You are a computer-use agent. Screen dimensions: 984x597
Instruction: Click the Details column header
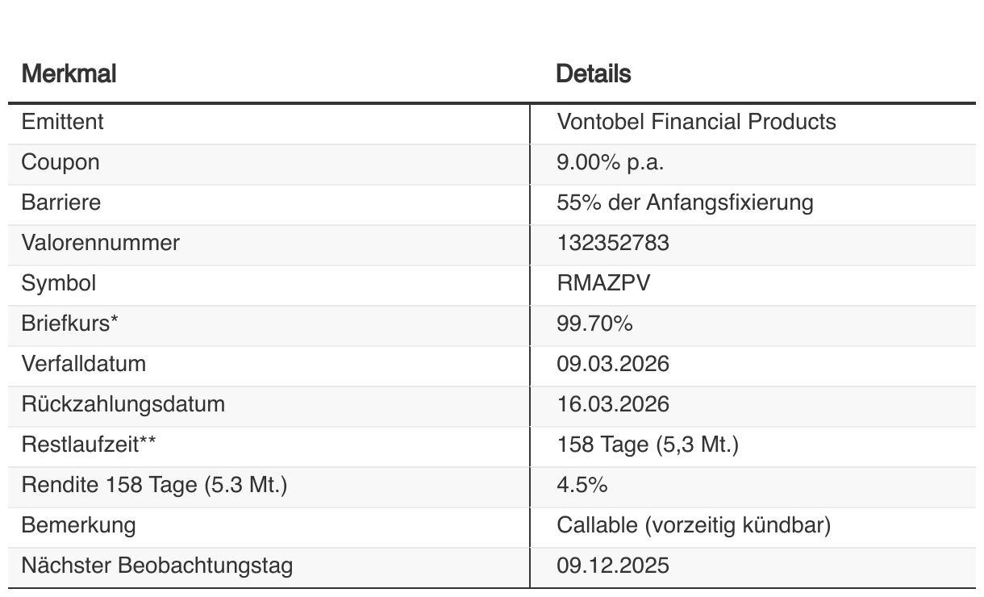[594, 74]
